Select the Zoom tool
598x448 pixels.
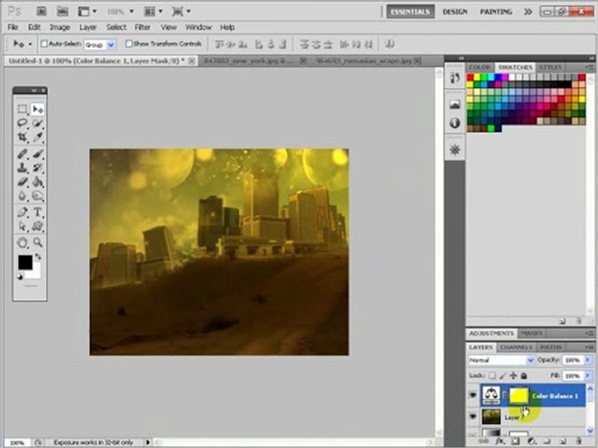click(x=37, y=242)
